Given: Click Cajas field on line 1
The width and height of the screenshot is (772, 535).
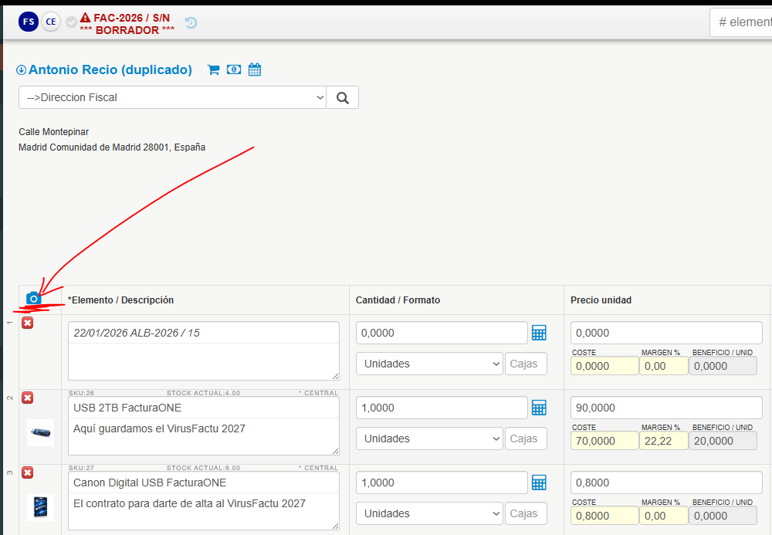Looking at the screenshot, I should click(526, 364).
